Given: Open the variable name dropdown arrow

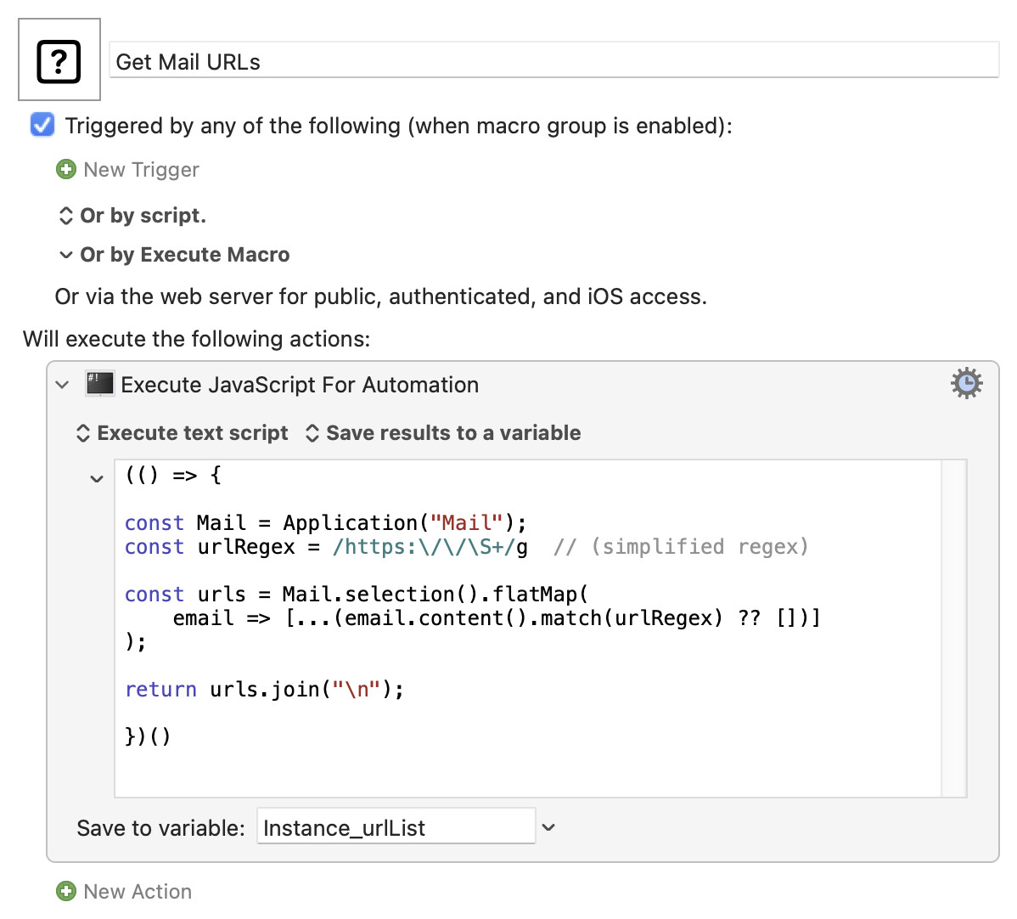Looking at the screenshot, I should click(x=548, y=827).
